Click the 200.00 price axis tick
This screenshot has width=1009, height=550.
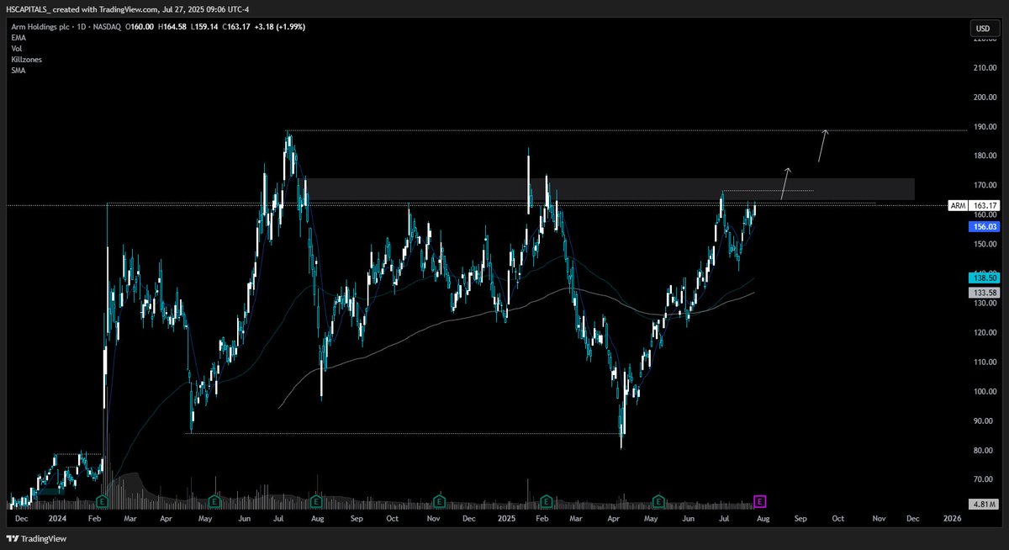tap(985, 98)
